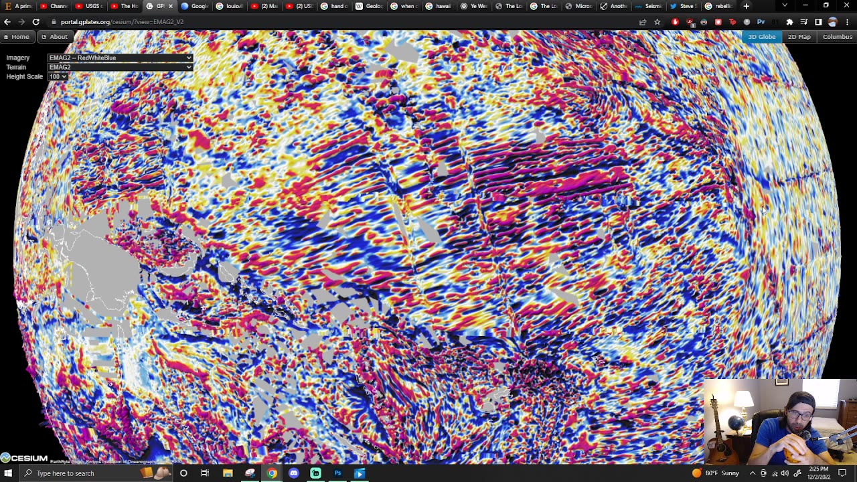Click the webcam overlay thumbnail
Image resolution: width=857 pixels, height=482 pixels.
[780, 422]
